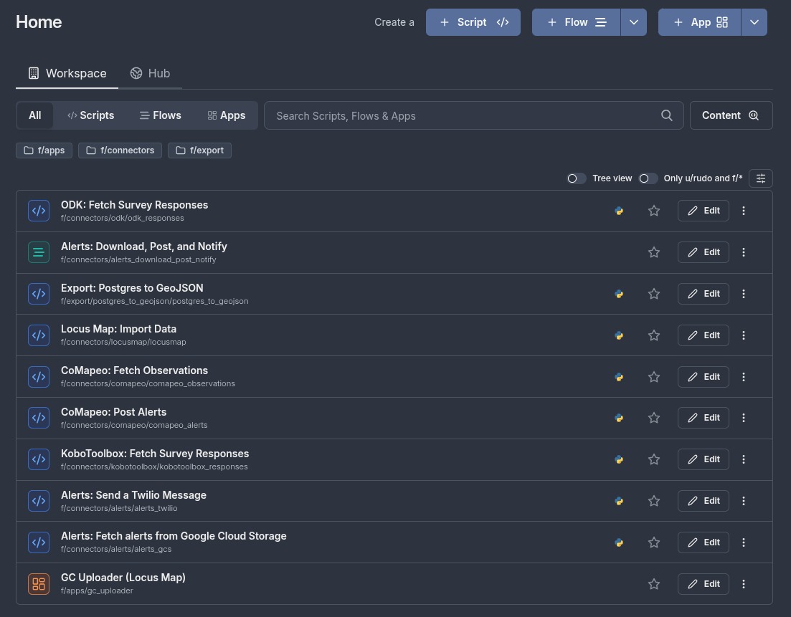Enable the Tree view toggle
Viewport: 791px width, 617px height.
577,178
